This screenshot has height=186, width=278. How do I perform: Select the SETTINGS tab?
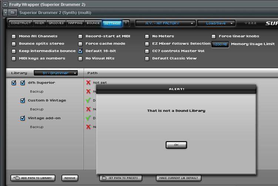[x=112, y=23]
